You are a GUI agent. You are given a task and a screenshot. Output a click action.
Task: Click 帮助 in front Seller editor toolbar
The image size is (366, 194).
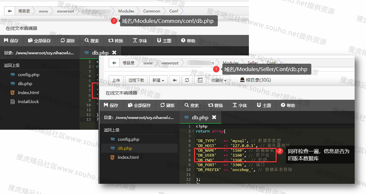click(x=288, y=105)
